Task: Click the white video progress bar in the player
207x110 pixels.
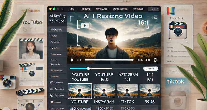Action: pos(109,60)
